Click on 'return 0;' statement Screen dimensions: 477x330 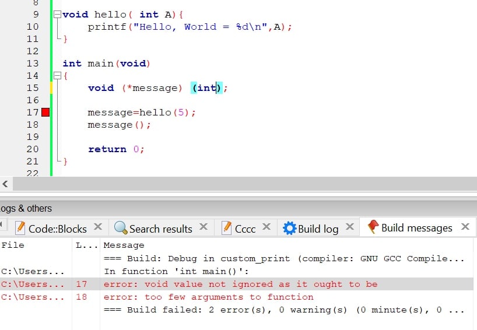[x=116, y=149]
